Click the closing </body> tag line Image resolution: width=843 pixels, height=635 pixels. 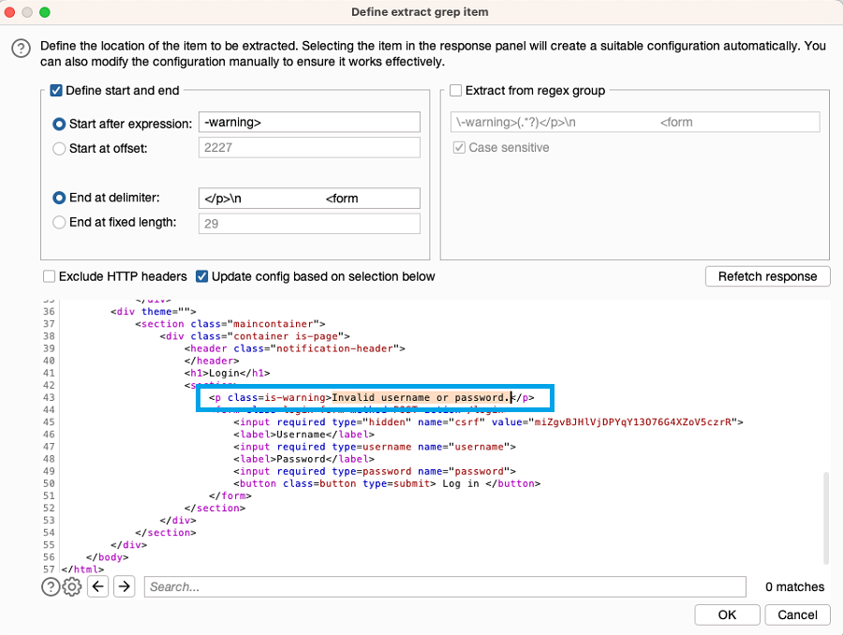[107, 557]
